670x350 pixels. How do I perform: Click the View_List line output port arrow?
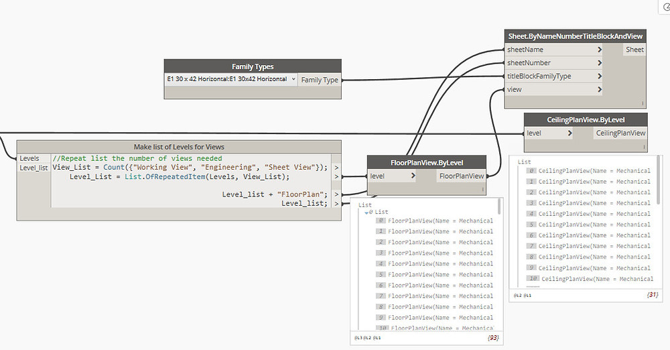coord(336,168)
